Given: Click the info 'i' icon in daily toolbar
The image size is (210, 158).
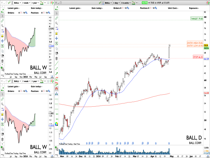Looking at the screenshot, I should coord(140,3).
